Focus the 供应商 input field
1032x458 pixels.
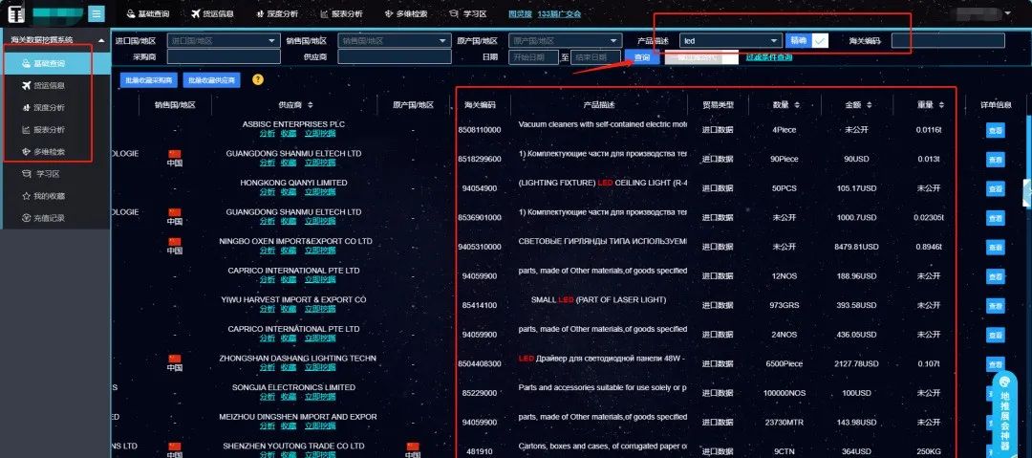(x=395, y=57)
